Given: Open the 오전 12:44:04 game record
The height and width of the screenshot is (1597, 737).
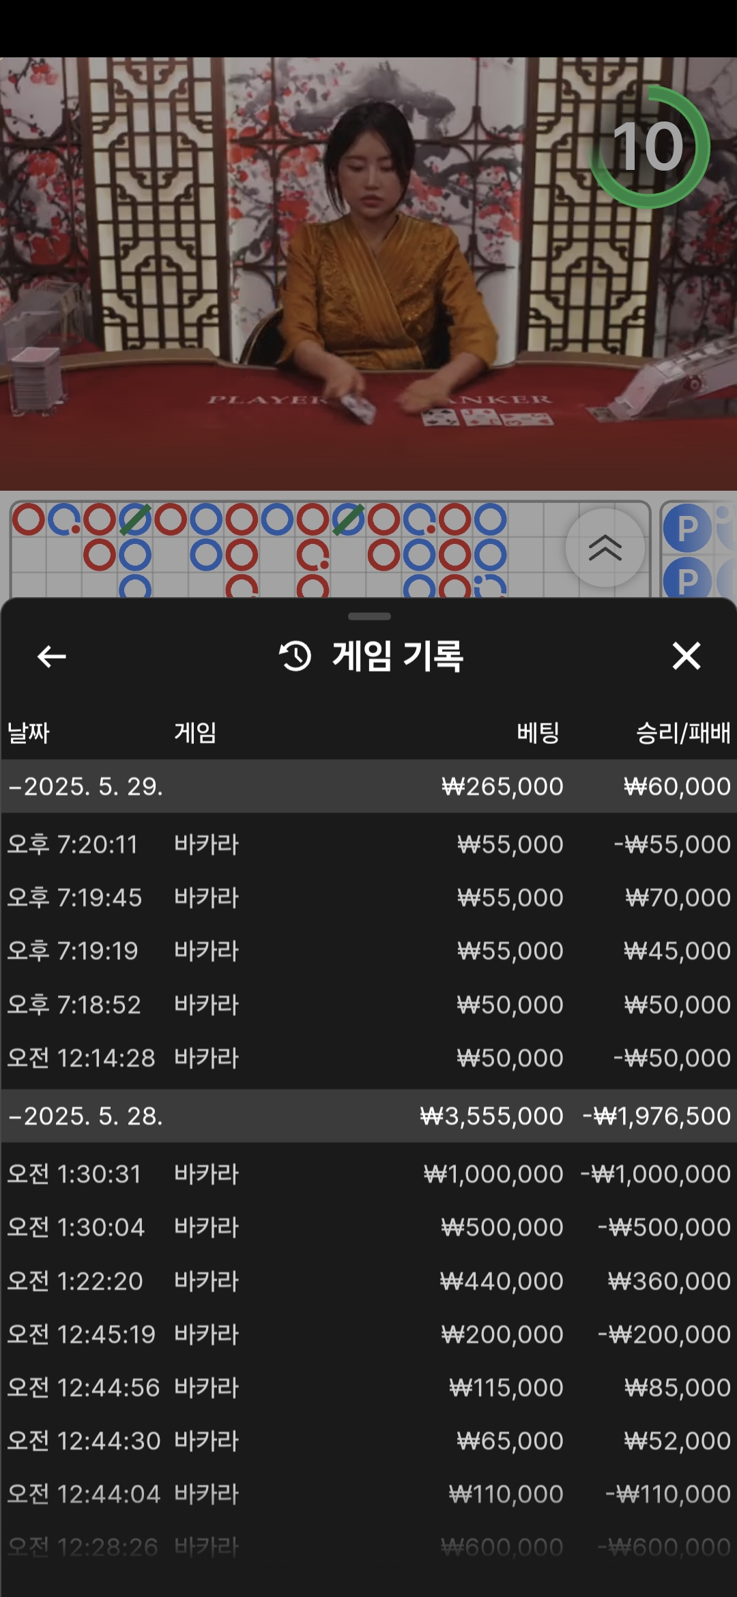Looking at the screenshot, I should pyautogui.click(x=369, y=1494).
